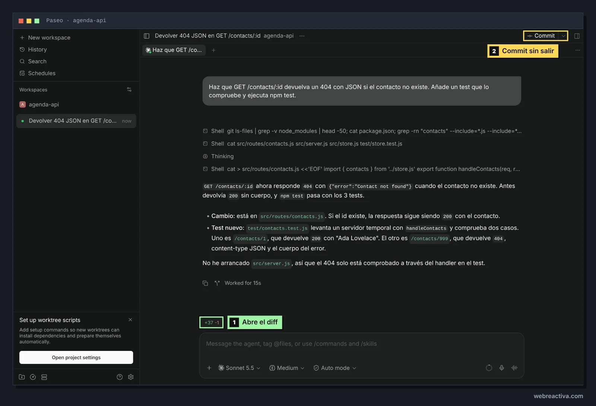Viewport: 596px width, 406px height.
Task: Copy the agent response
Action: pos(205,283)
